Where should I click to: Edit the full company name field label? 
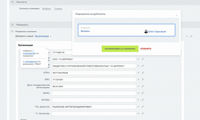(x=143, y=66)
